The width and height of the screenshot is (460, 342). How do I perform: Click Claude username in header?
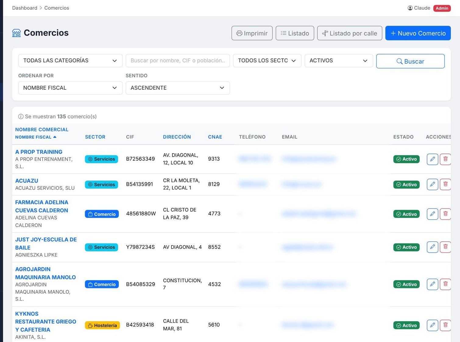tap(422, 8)
